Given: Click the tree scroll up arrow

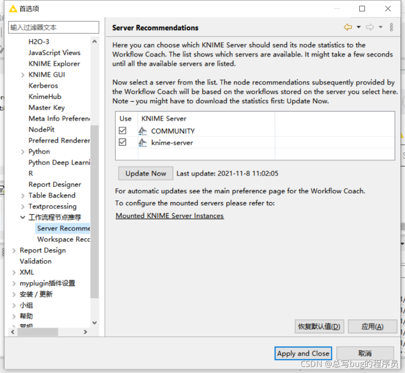Looking at the screenshot, I should point(95,41).
